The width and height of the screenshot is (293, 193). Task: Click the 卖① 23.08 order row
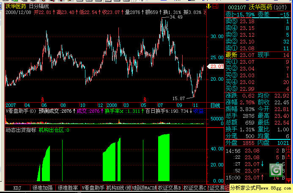pos(257,48)
